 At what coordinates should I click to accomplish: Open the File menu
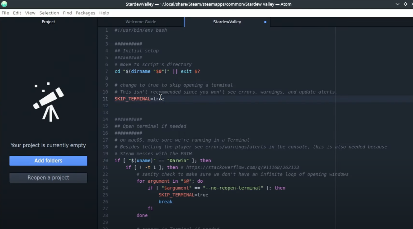point(5,13)
